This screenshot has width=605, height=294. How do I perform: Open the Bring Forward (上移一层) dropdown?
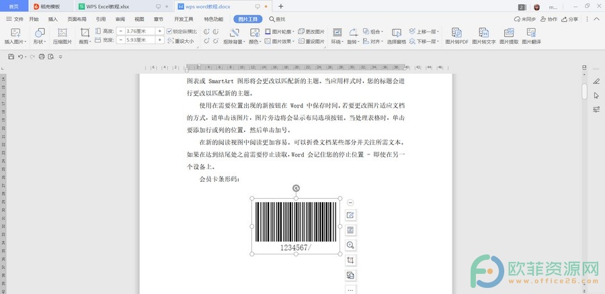click(424, 32)
